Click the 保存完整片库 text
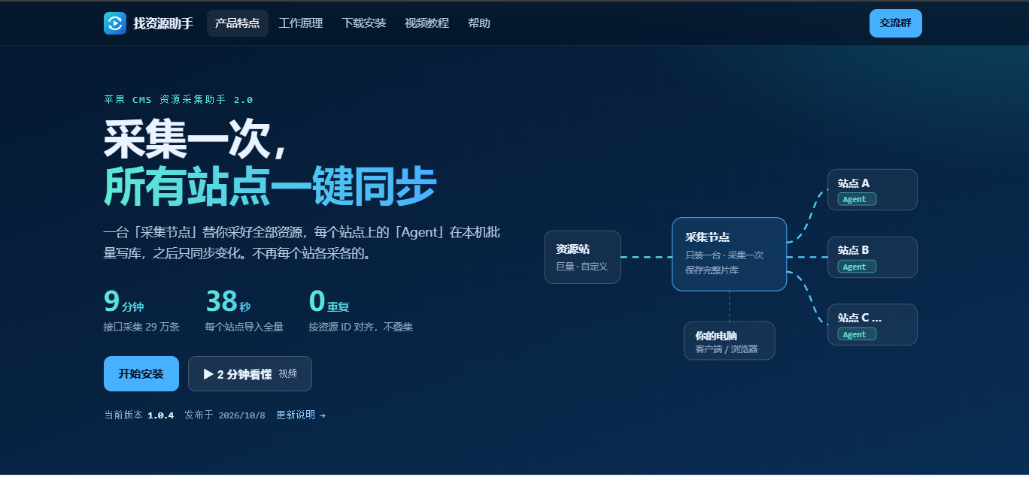 [x=712, y=270]
